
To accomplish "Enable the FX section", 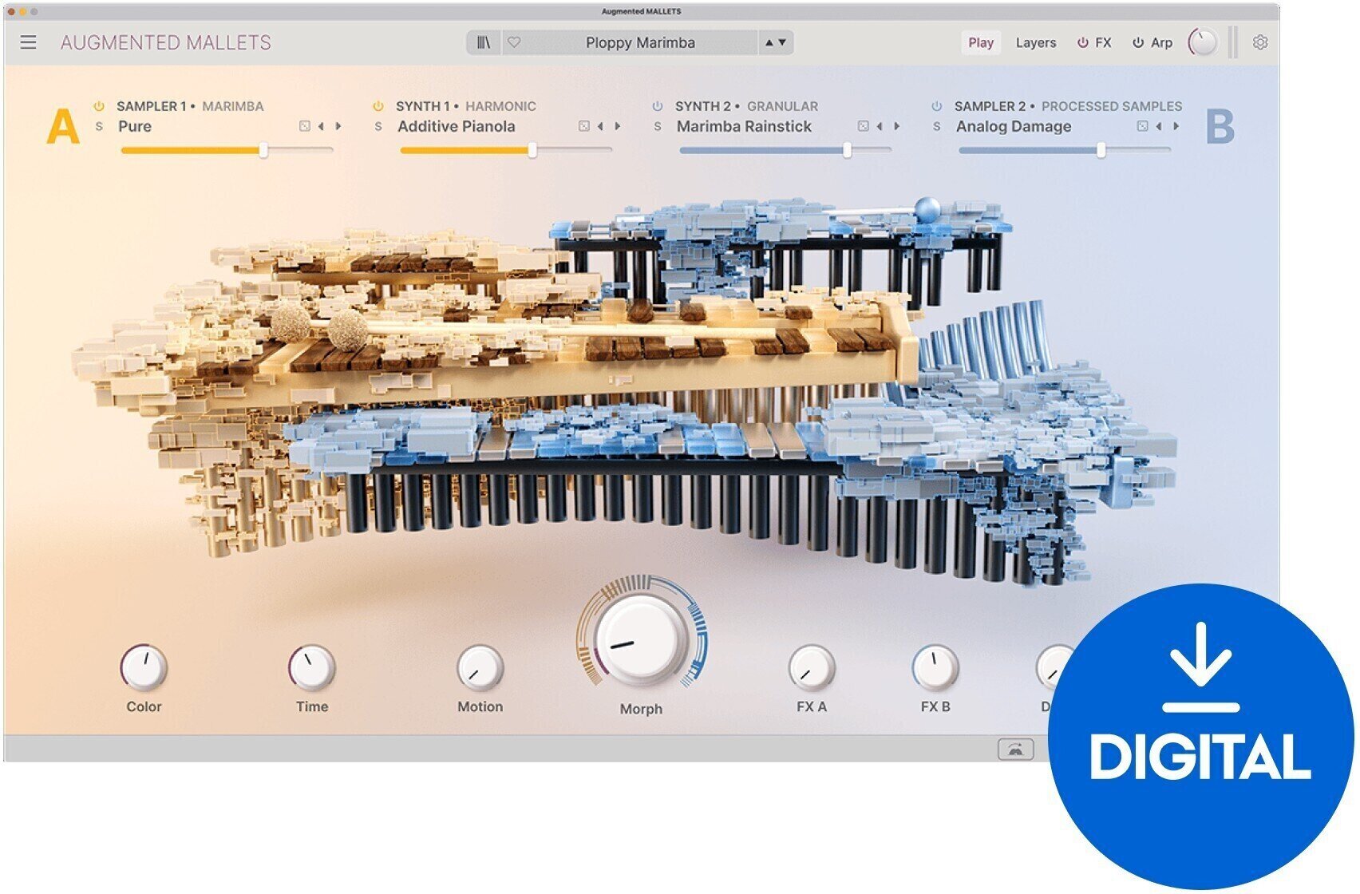I will [x=1081, y=42].
